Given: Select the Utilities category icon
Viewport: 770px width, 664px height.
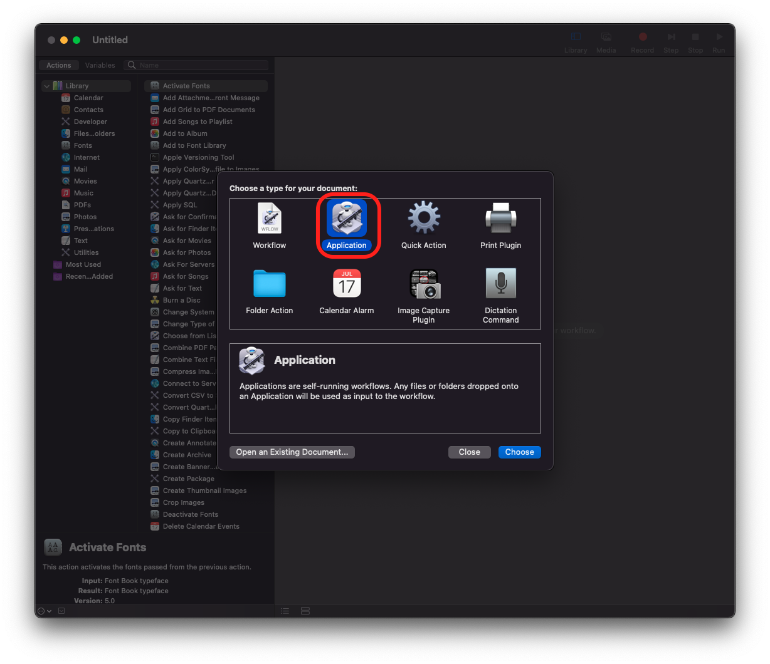Looking at the screenshot, I should (66, 252).
